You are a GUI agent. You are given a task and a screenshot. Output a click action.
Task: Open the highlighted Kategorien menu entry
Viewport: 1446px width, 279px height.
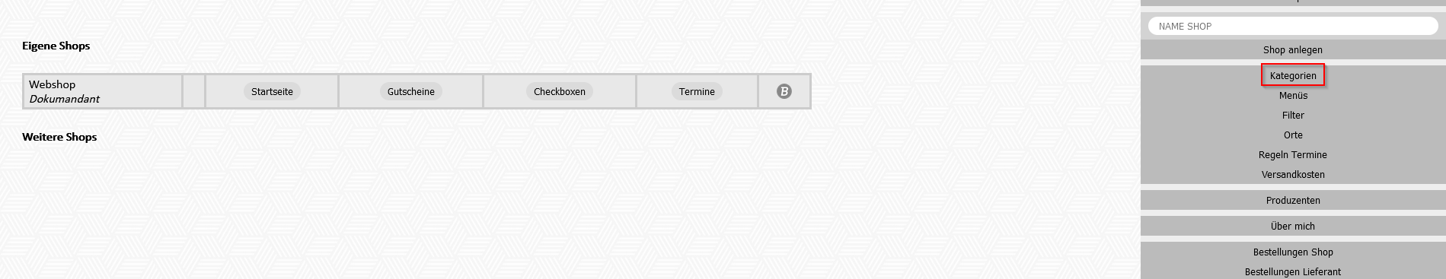(x=1293, y=75)
